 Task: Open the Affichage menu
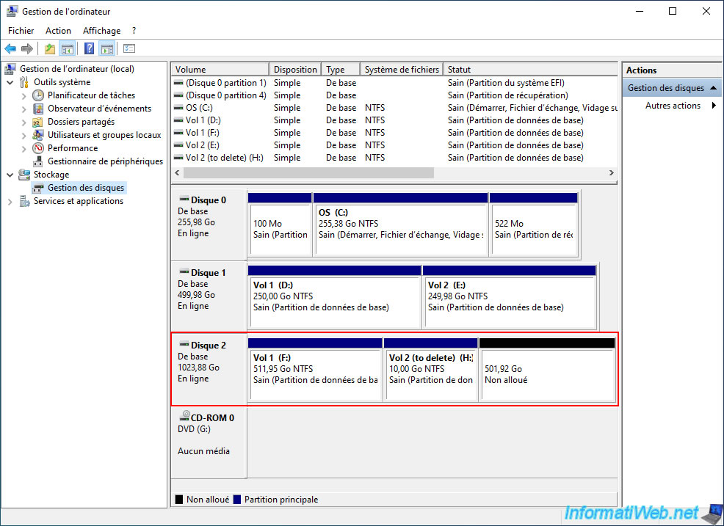click(x=101, y=31)
